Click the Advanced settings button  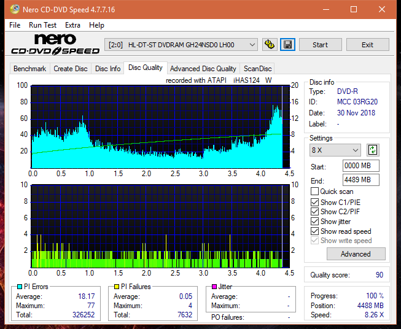coord(356,254)
